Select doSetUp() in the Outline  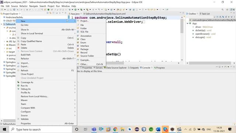tap(203, 30)
